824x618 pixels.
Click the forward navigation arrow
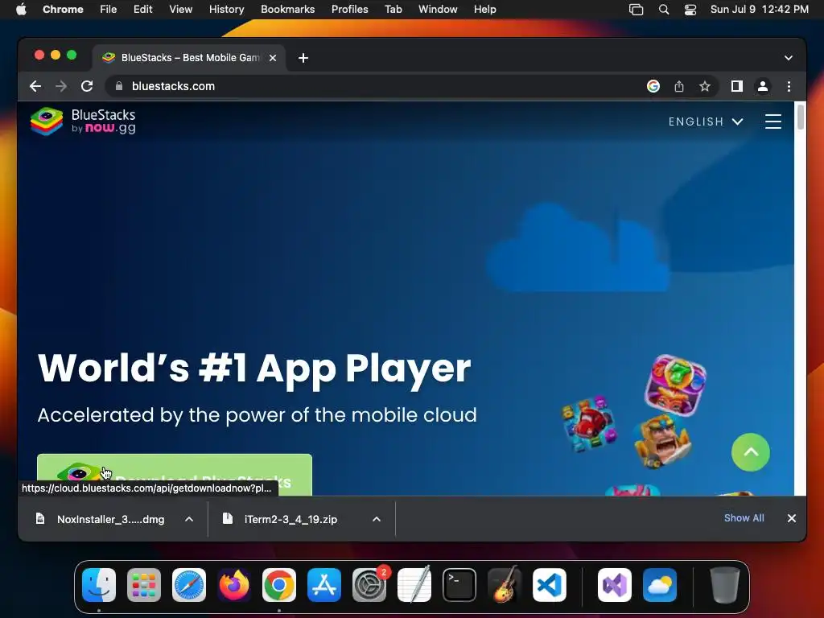61,86
